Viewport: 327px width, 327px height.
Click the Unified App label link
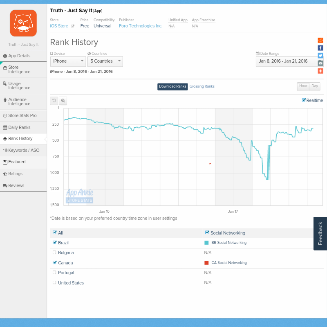tap(178, 20)
